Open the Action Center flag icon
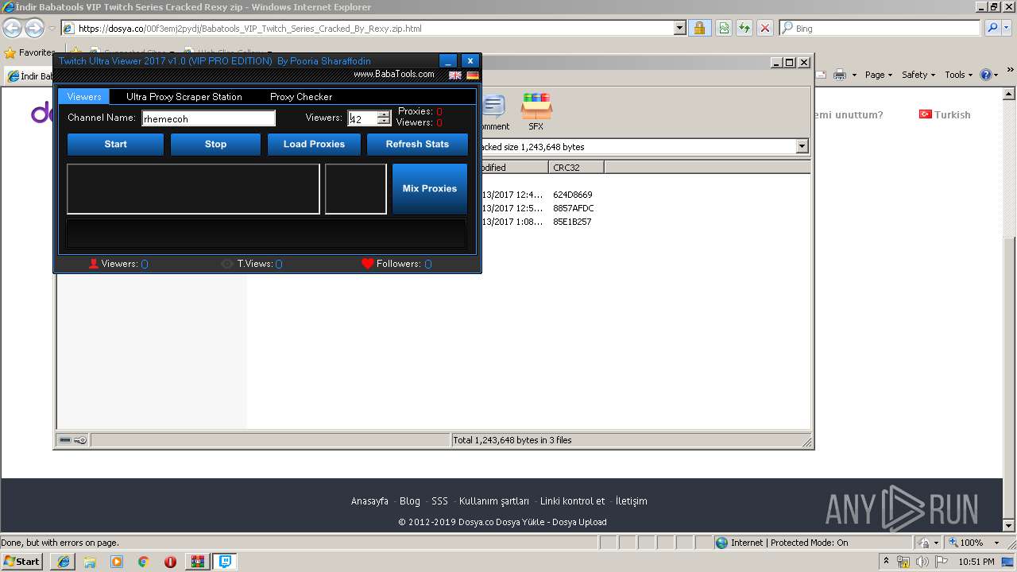The image size is (1017, 572). tap(940, 562)
